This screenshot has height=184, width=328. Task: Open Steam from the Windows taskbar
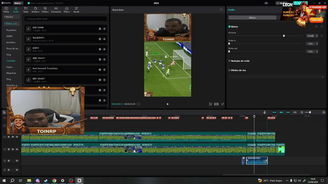coord(46,180)
